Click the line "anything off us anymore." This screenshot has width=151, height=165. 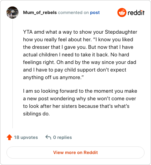[53, 77]
